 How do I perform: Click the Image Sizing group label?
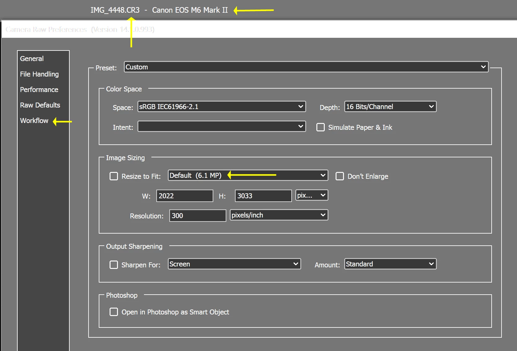(125, 158)
